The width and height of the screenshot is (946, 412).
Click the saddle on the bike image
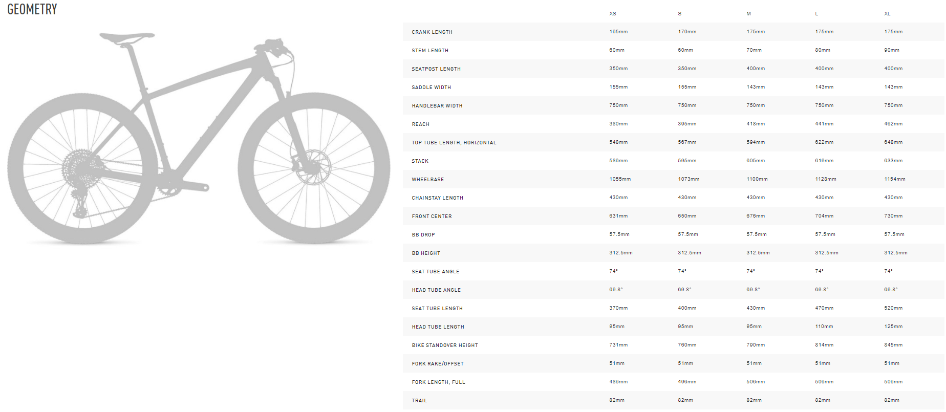(x=126, y=37)
